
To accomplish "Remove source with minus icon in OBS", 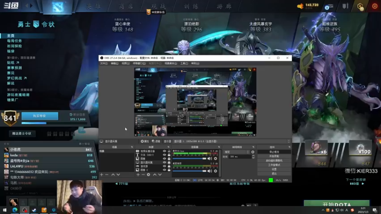I will (x=143, y=175).
